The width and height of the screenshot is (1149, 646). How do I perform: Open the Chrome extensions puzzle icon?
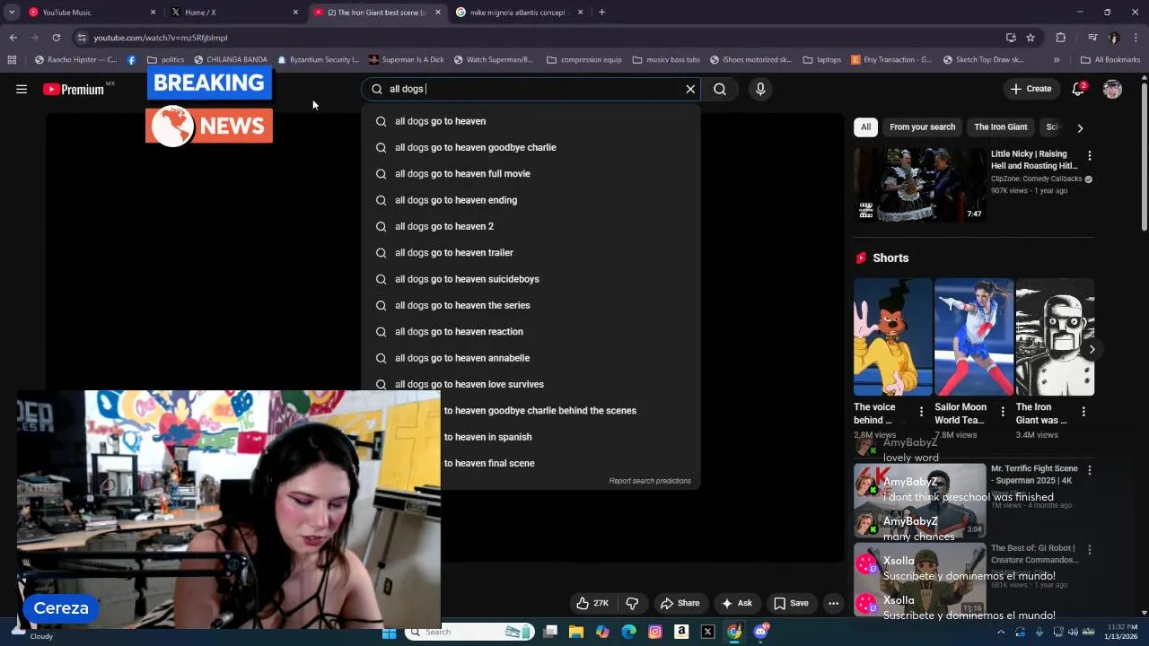click(x=1061, y=38)
